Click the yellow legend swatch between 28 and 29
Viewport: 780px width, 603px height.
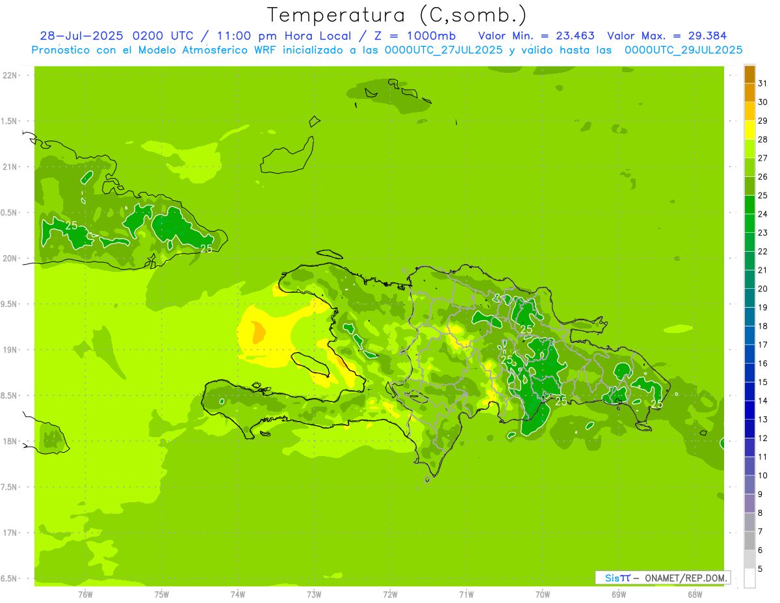[x=749, y=130]
